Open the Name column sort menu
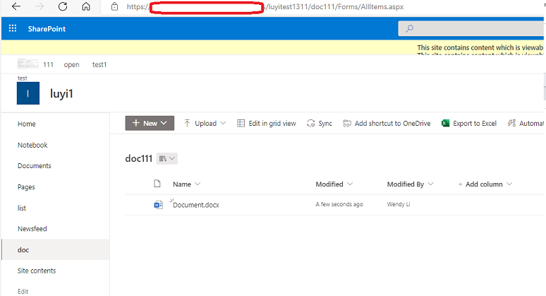Viewport: 546px width, 296px height. click(x=187, y=184)
